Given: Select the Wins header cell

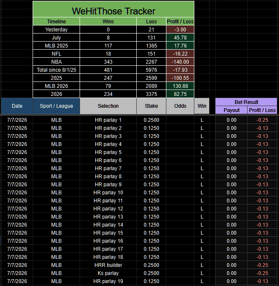Looking at the screenshot, I should point(108,21).
